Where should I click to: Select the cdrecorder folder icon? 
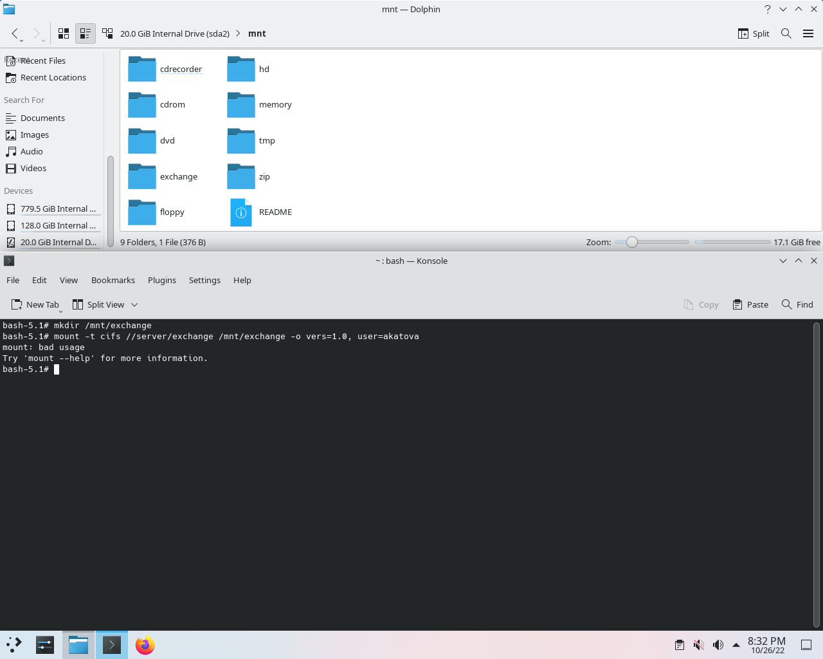(x=142, y=69)
